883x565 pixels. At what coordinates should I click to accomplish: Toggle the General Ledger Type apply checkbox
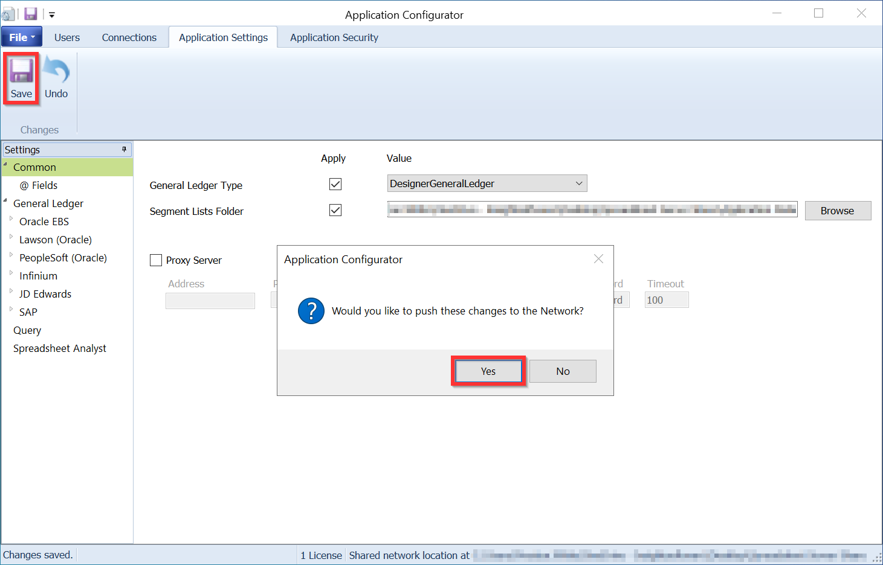(335, 184)
